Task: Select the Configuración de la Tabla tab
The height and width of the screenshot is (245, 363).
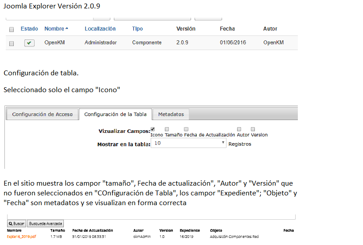Action: (x=115, y=114)
